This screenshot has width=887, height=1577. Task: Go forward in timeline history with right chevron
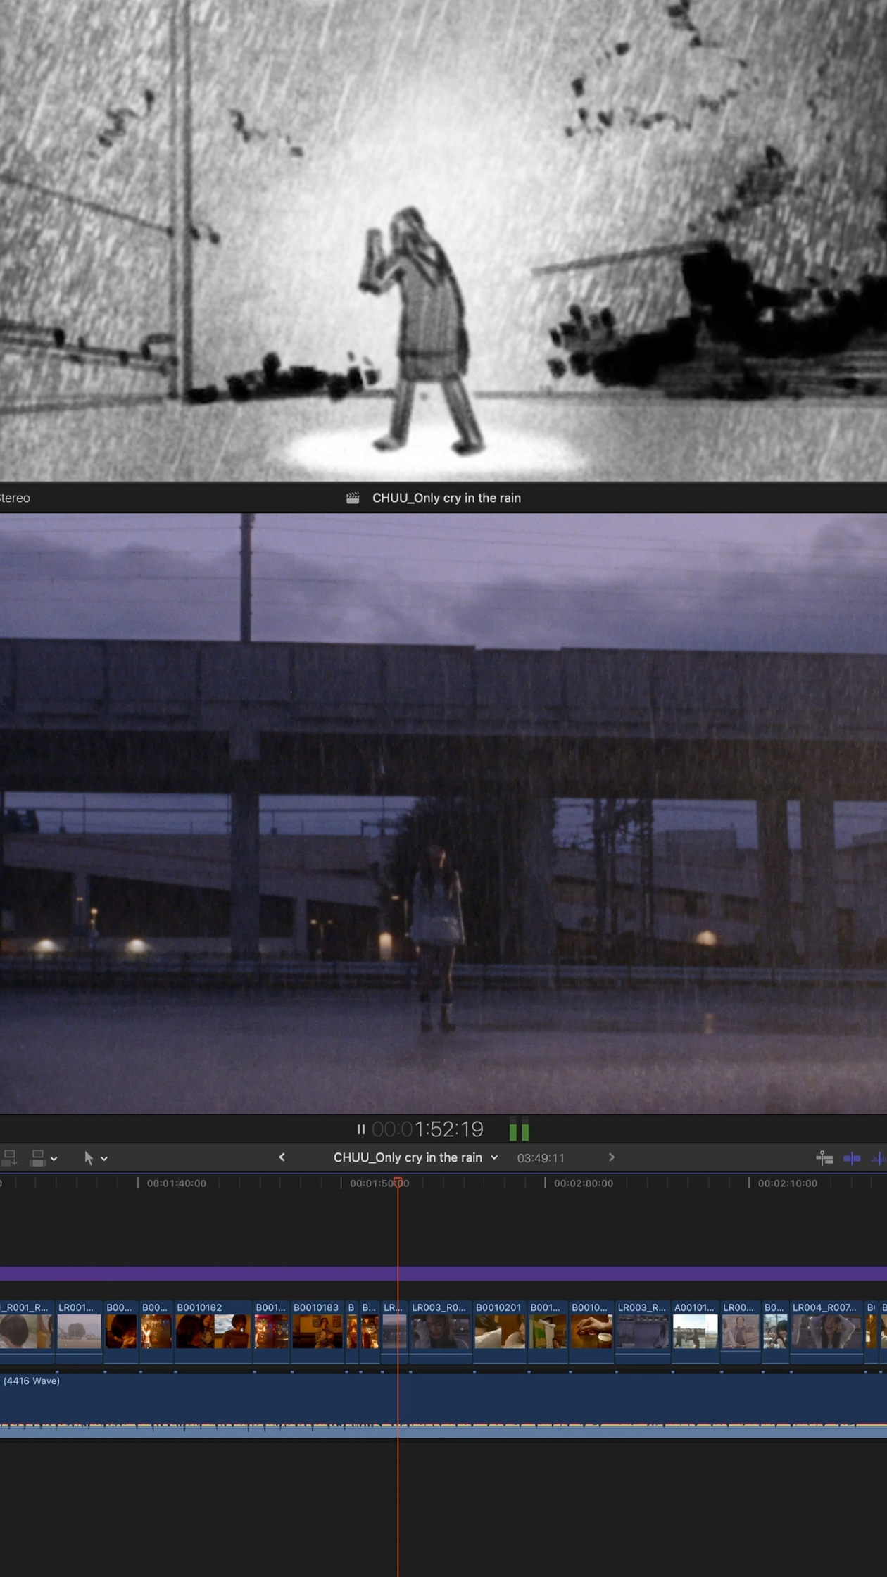(x=611, y=1157)
